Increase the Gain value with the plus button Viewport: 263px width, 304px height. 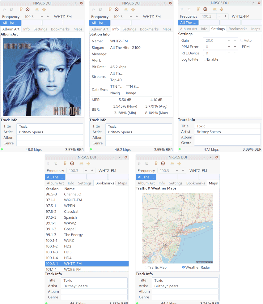tap(235, 40)
